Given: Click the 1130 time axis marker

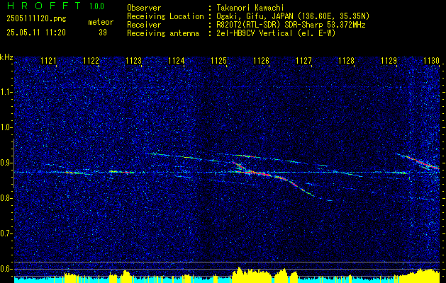Looking at the screenshot, I should (x=432, y=61).
